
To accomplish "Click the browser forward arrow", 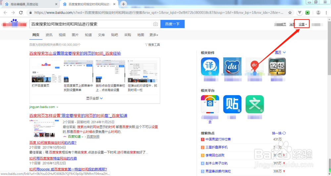I will tap(13, 13).
